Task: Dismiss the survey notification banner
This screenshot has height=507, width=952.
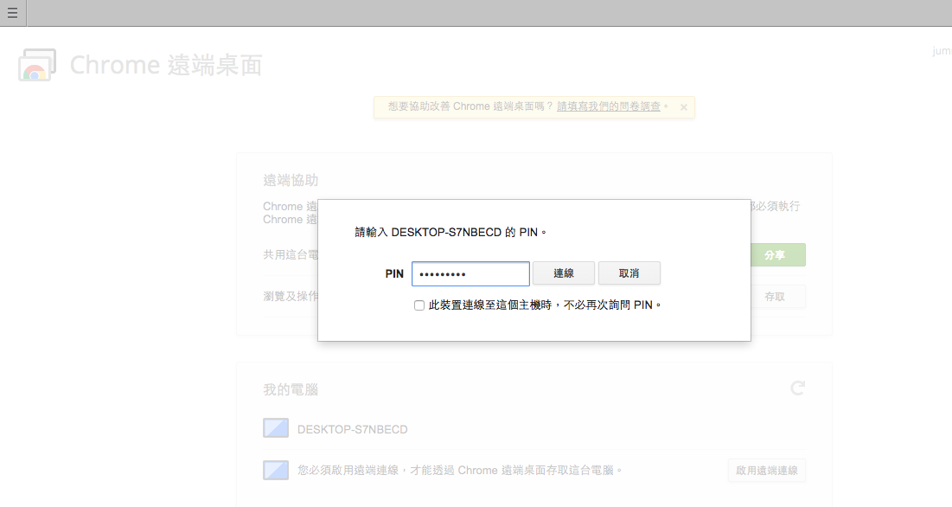Action: 684,107
